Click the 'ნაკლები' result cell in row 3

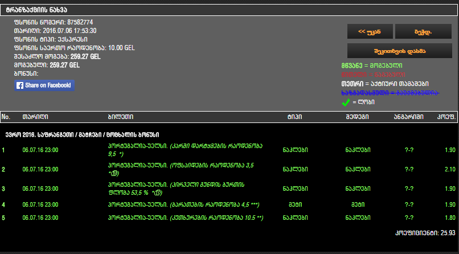(358, 189)
